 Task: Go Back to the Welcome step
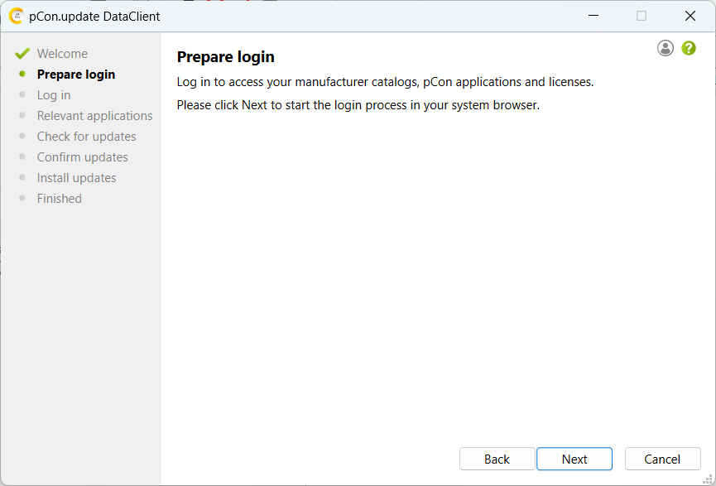pos(497,459)
